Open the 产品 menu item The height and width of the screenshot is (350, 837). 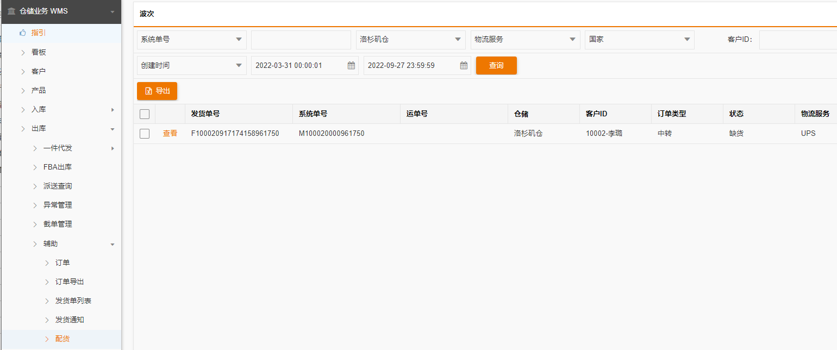61,90
